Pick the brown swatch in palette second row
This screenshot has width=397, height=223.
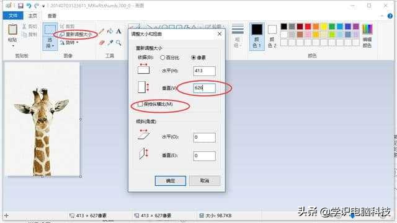point(300,35)
